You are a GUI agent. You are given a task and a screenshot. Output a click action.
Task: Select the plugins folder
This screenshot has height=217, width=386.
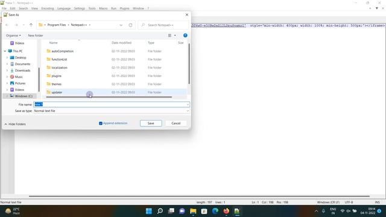pyautogui.click(x=56, y=76)
